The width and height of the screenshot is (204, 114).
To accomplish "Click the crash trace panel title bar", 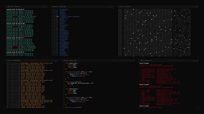I will 168,60.
